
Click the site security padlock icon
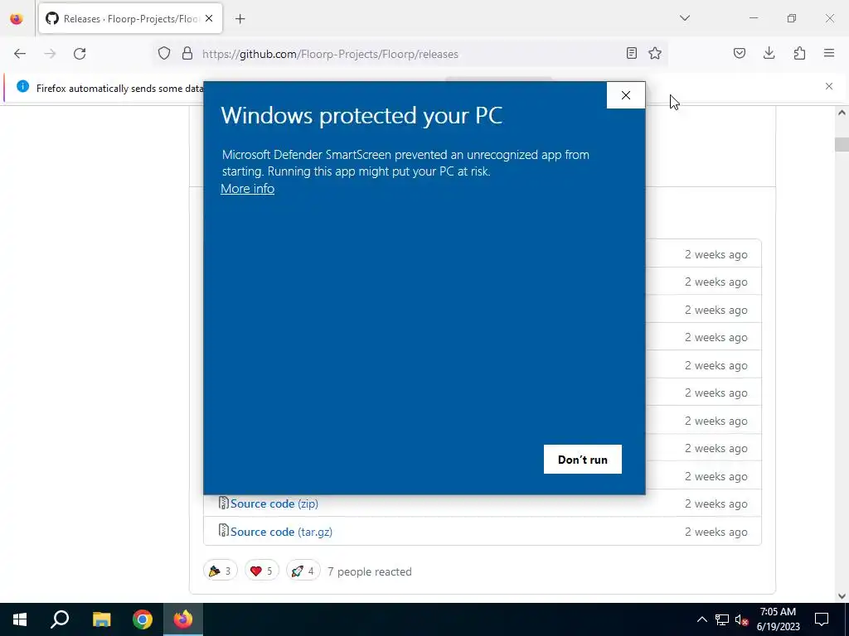[x=187, y=54]
